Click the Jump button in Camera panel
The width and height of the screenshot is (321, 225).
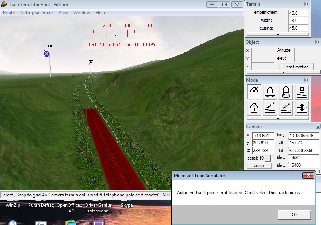(x=259, y=165)
